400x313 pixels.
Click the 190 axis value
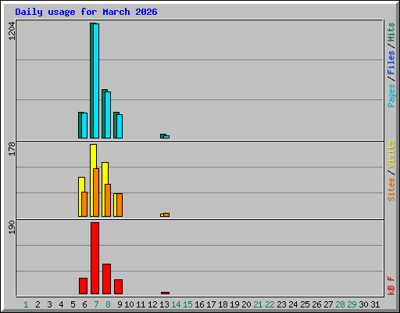click(x=12, y=227)
